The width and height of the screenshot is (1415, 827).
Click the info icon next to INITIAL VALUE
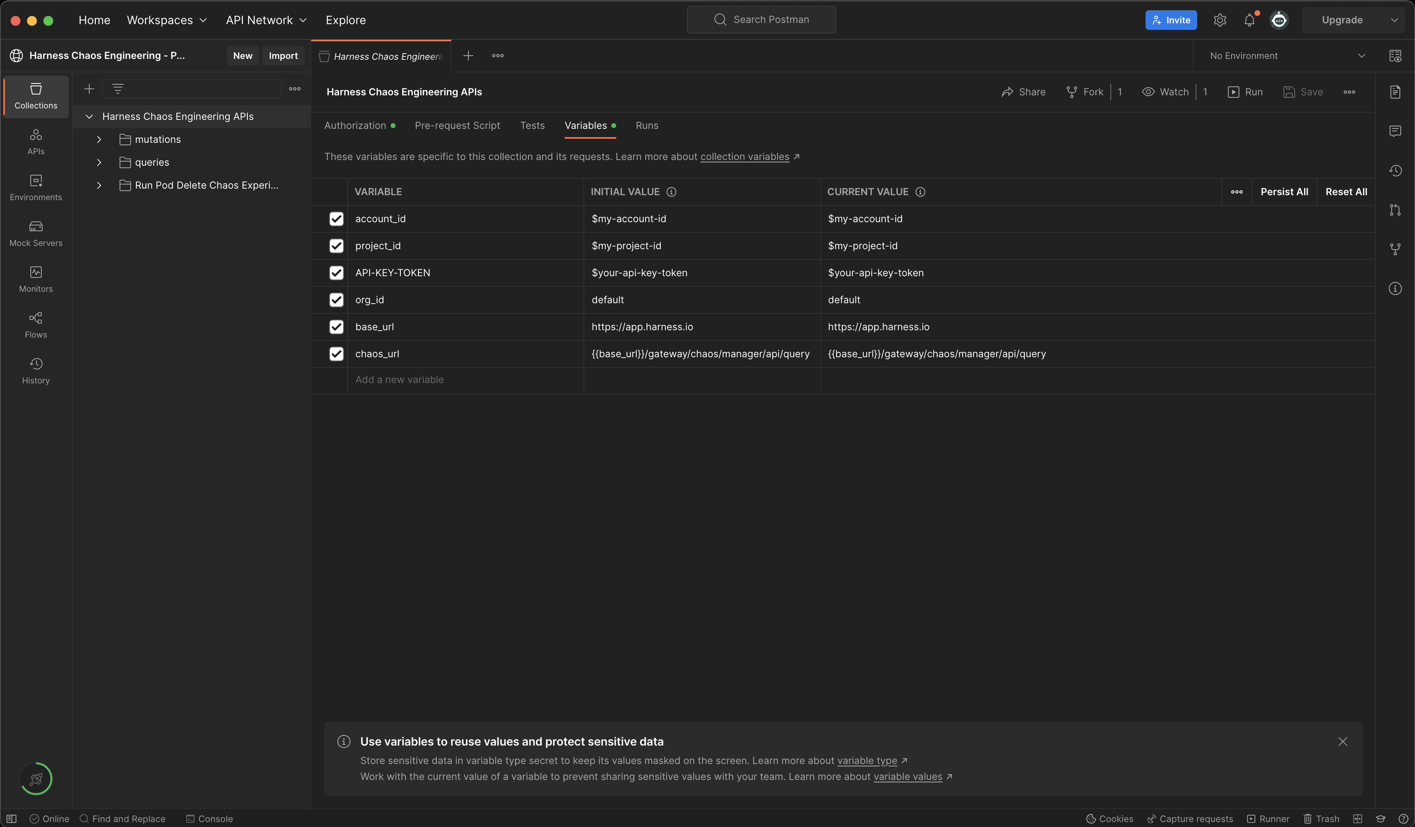coord(671,192)
